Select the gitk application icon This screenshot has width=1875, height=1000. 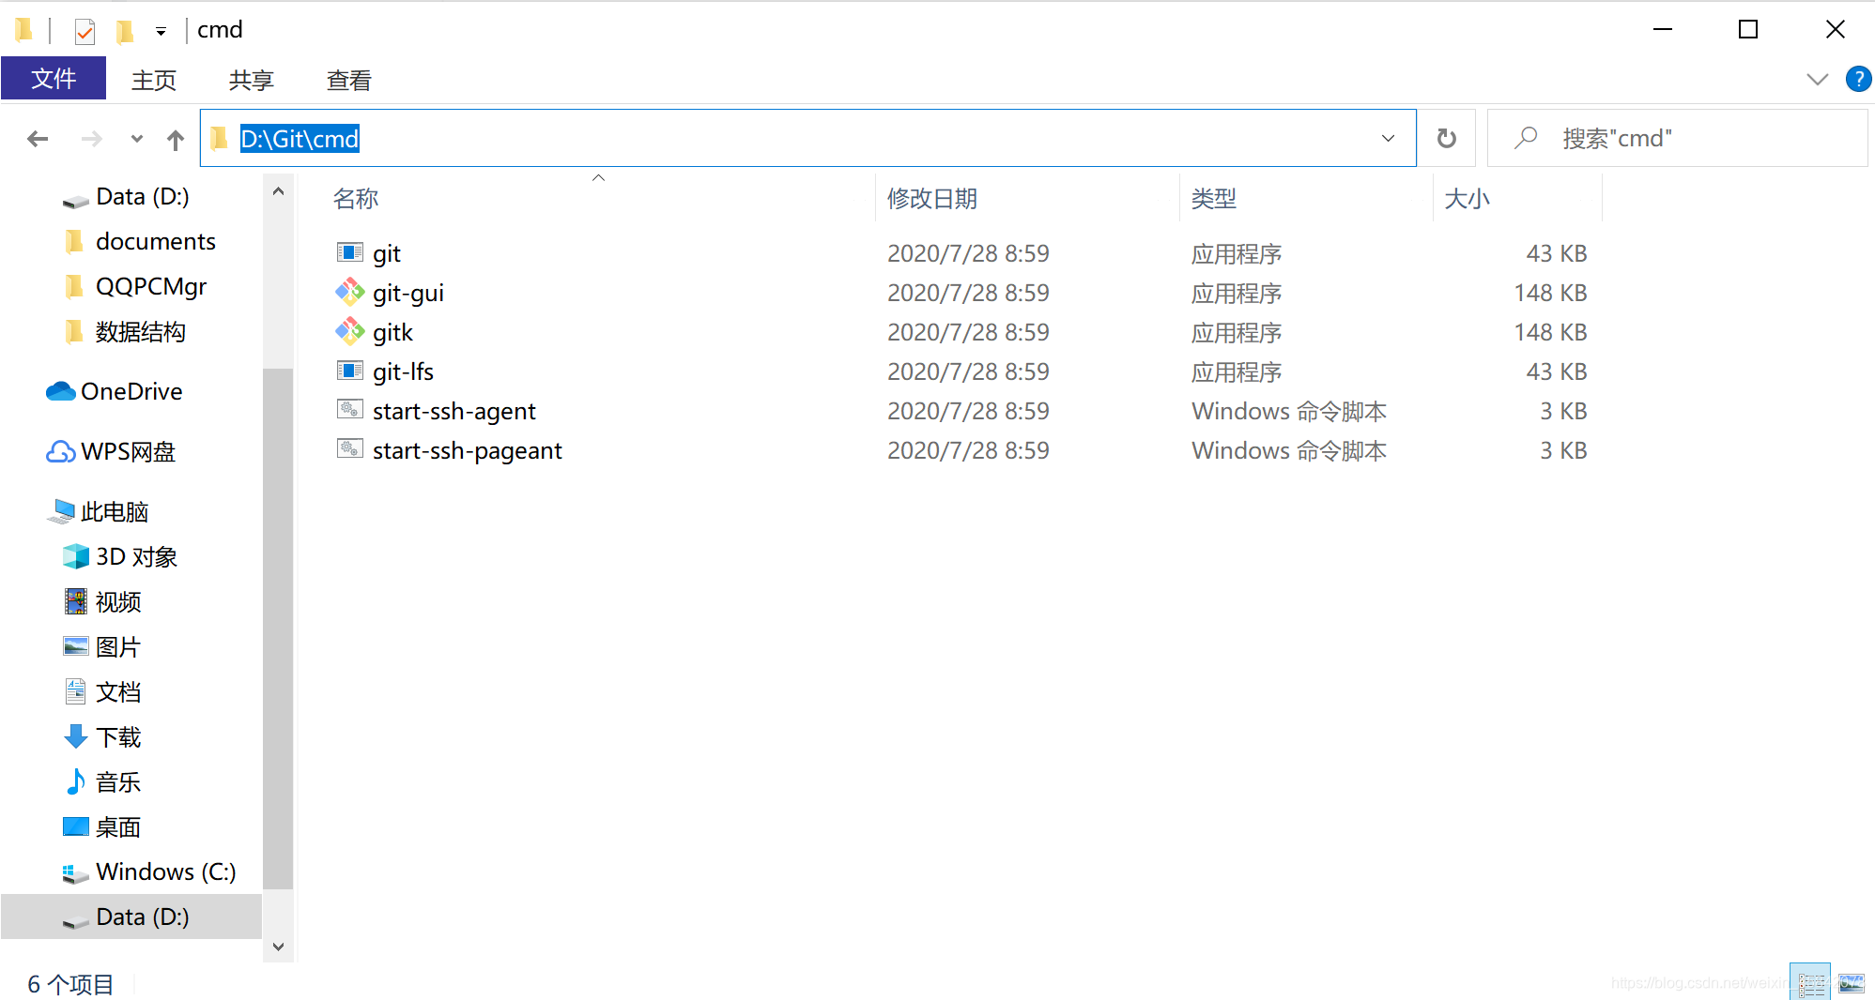[x=349, y=331]
